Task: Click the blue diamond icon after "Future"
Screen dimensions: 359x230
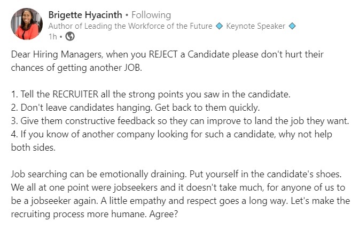Action: pos(219,26)
